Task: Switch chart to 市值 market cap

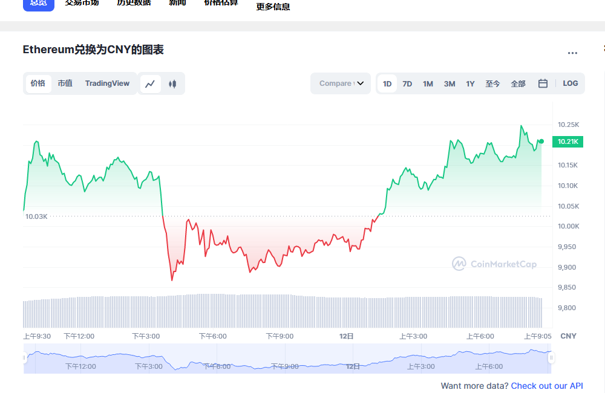Action: 65,83
